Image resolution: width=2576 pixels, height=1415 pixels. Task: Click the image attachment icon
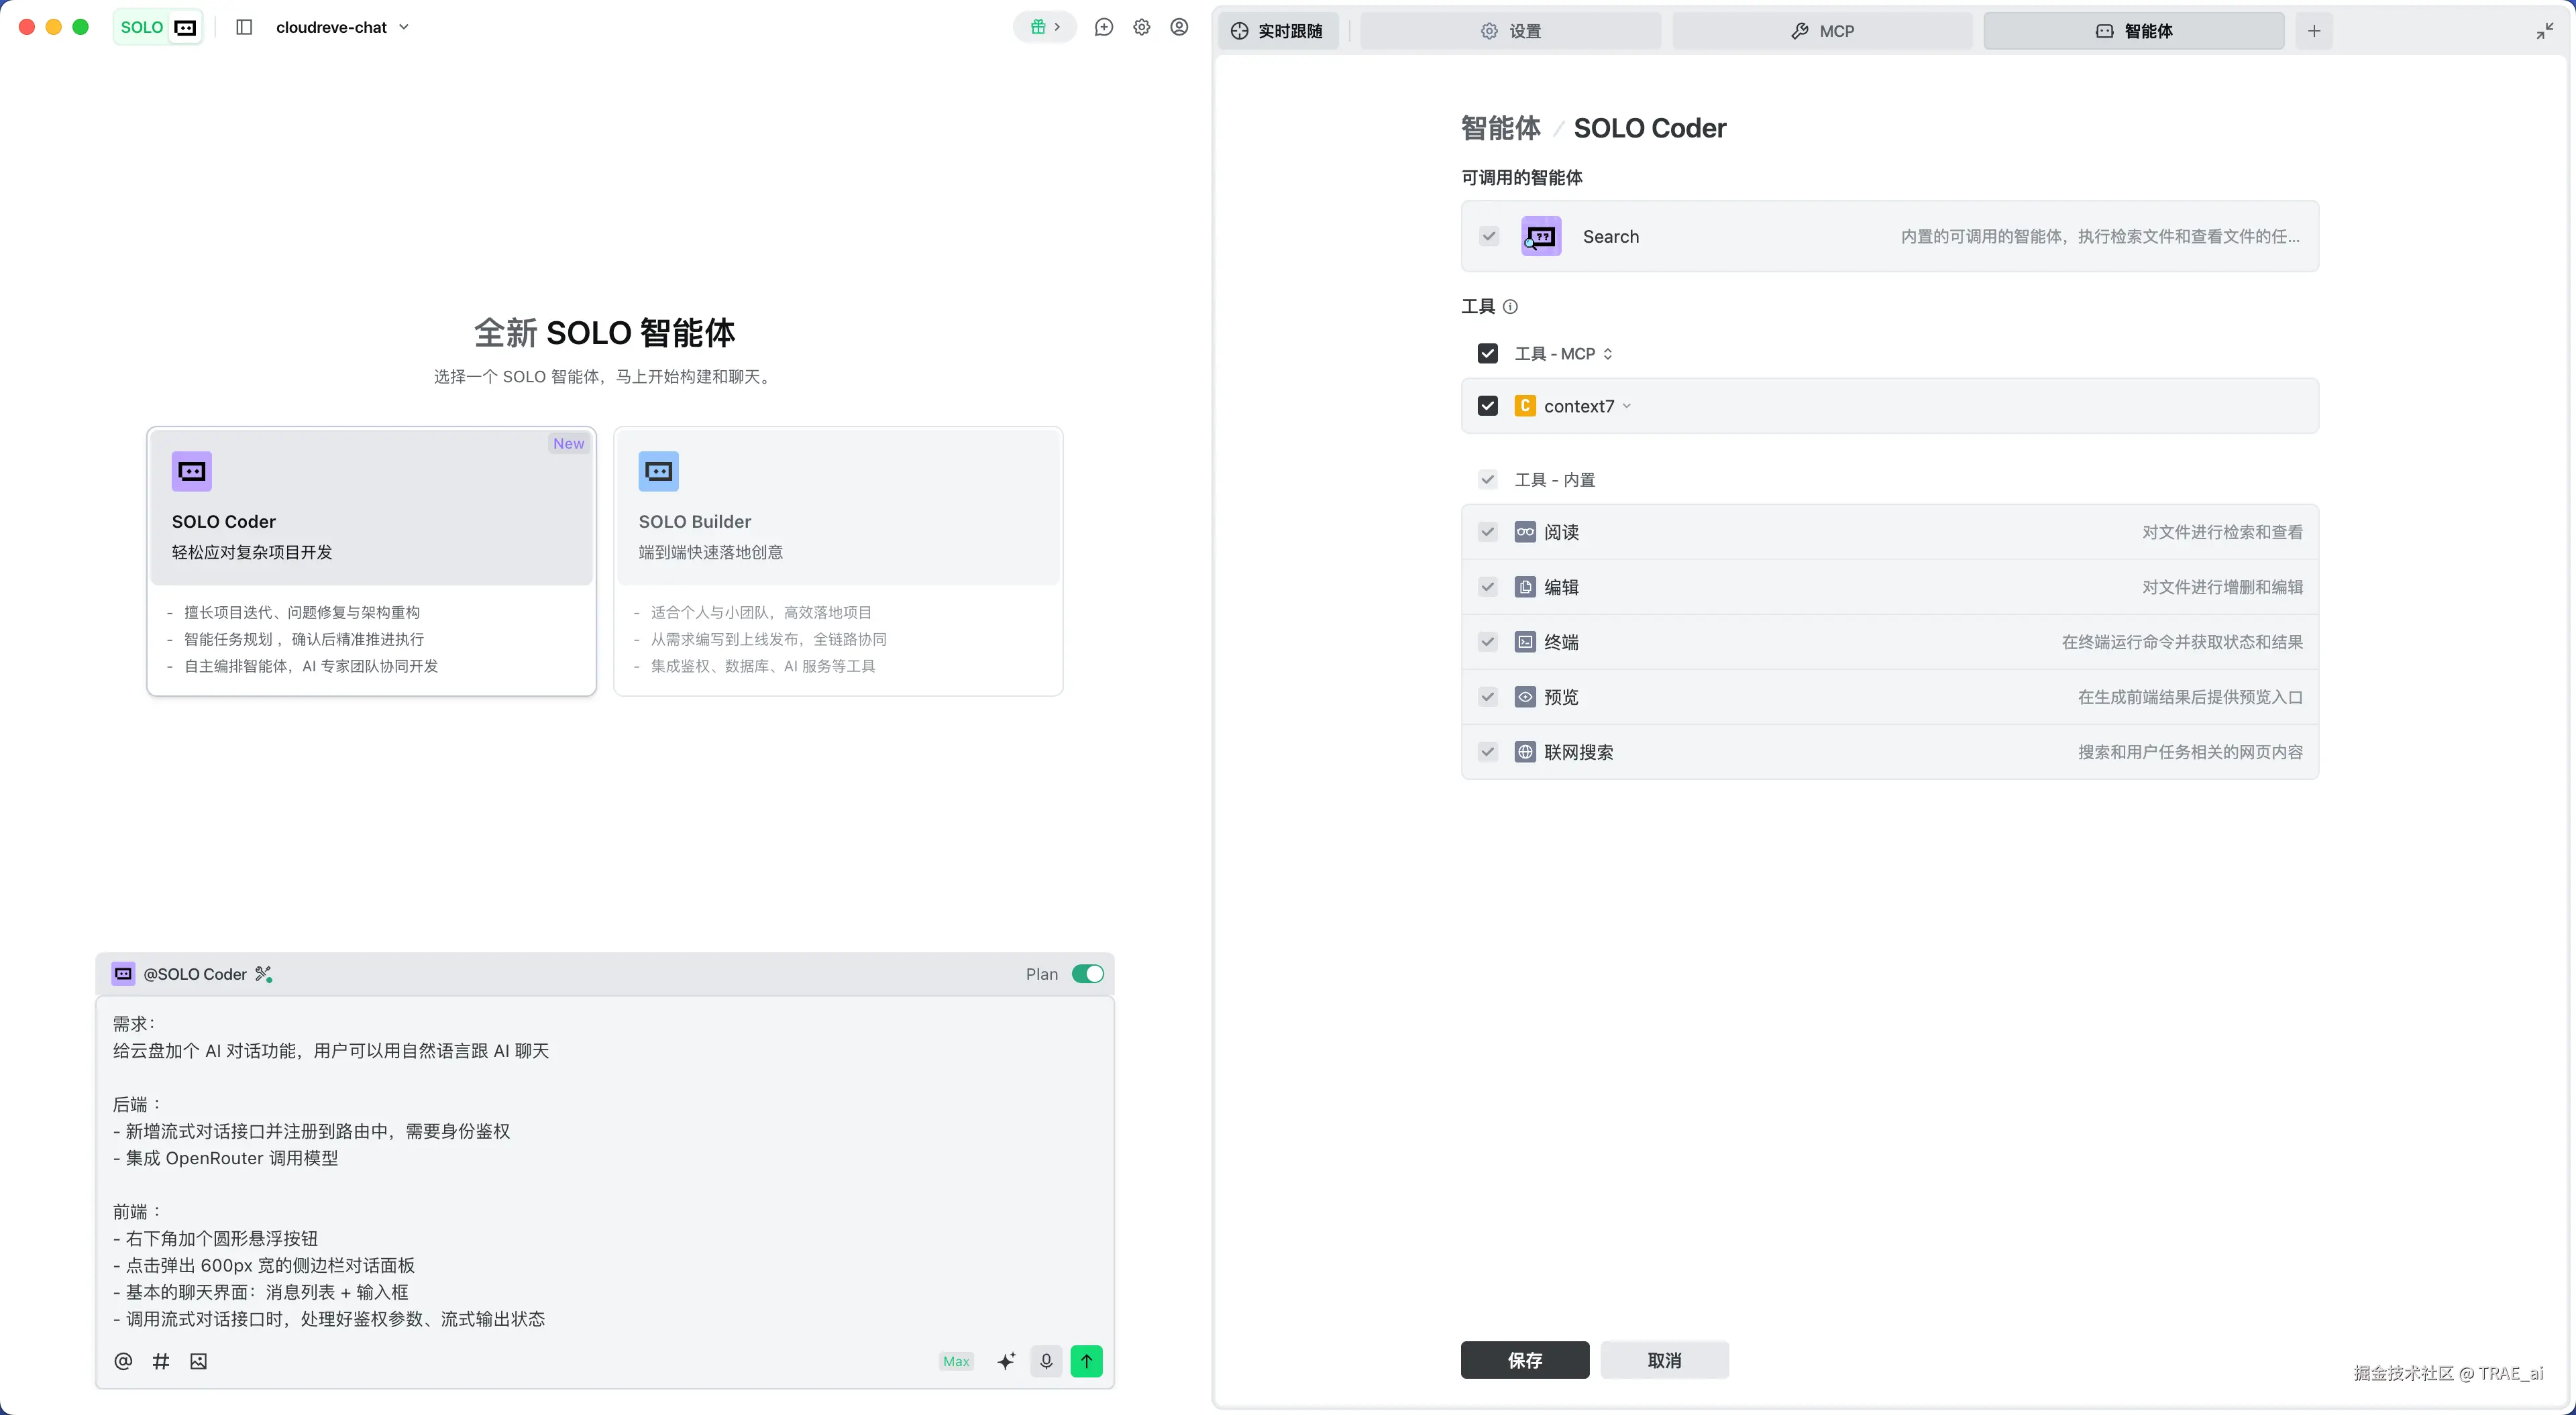[x=198, y=1361]
